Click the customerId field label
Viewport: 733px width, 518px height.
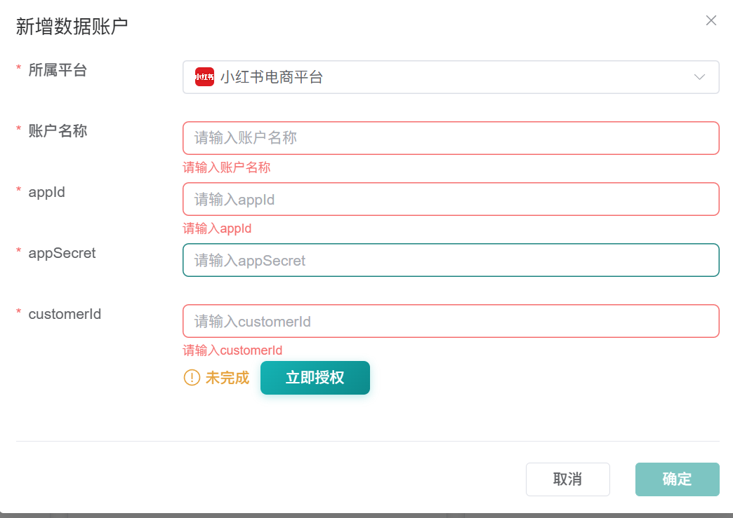[x=65, y=314]
